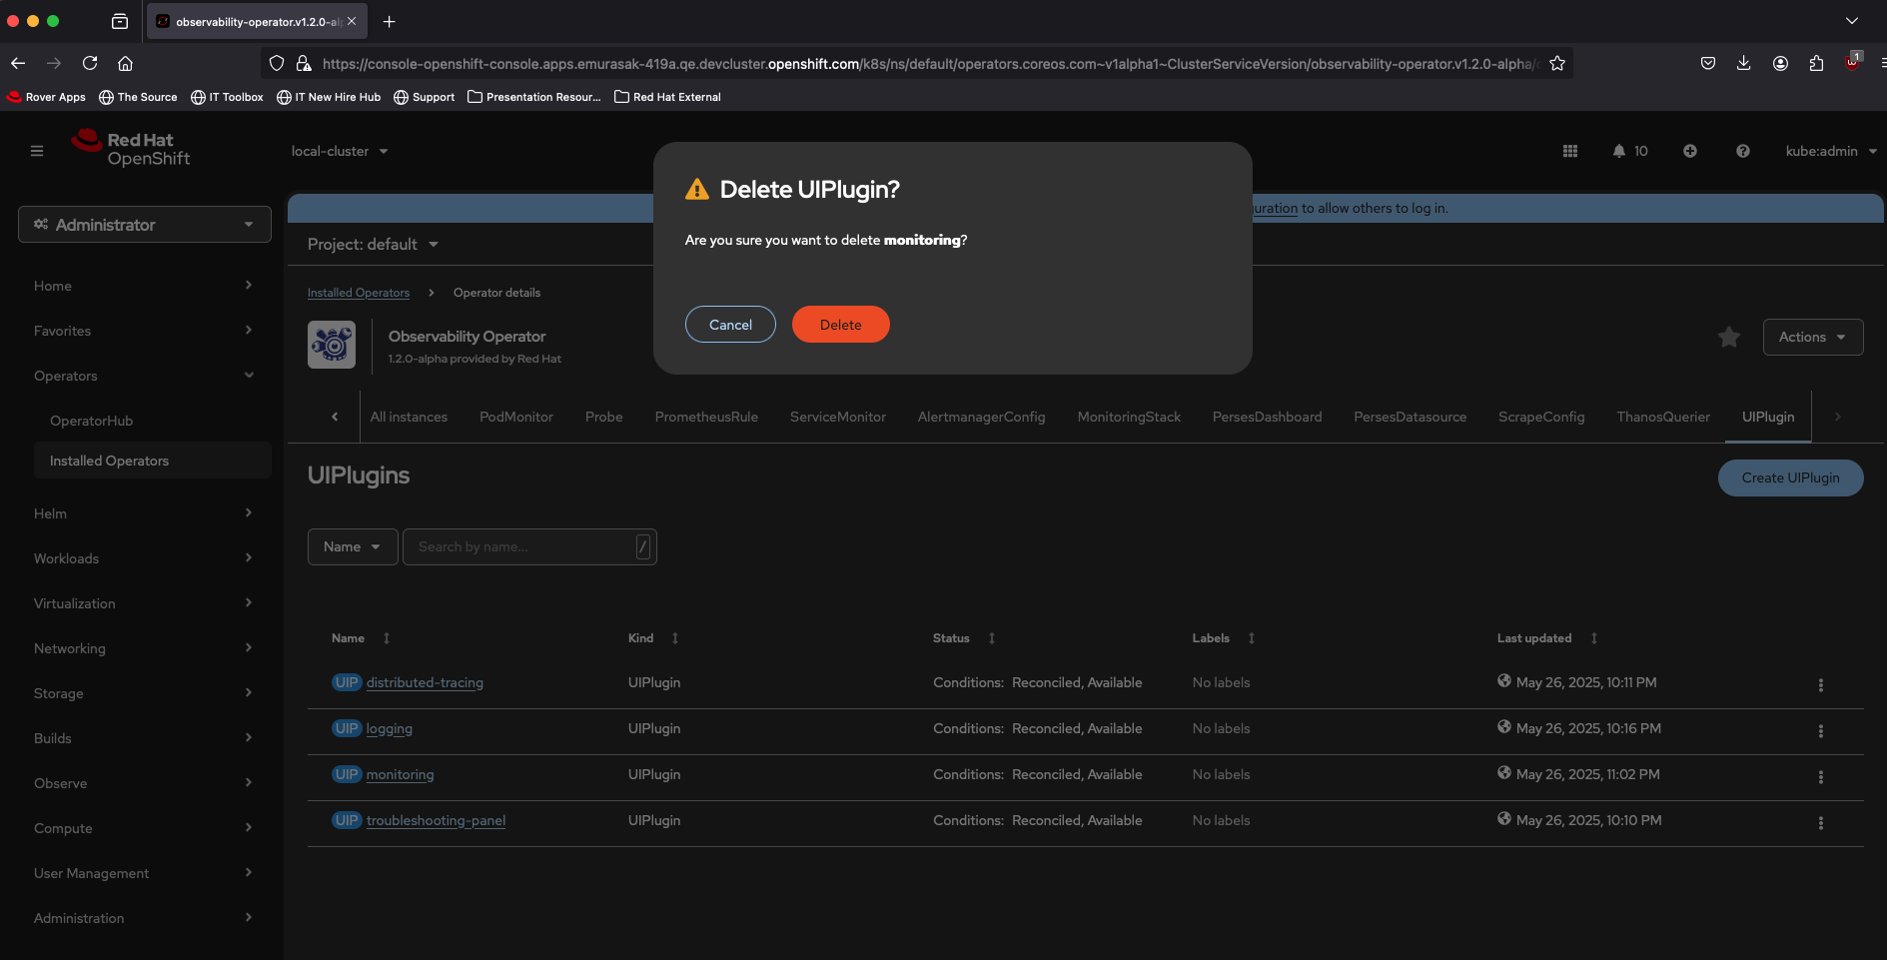This screenshot has width=1887, height=960.
Task: Open the Rover Apps bookmark
Action: coord(47,97)
